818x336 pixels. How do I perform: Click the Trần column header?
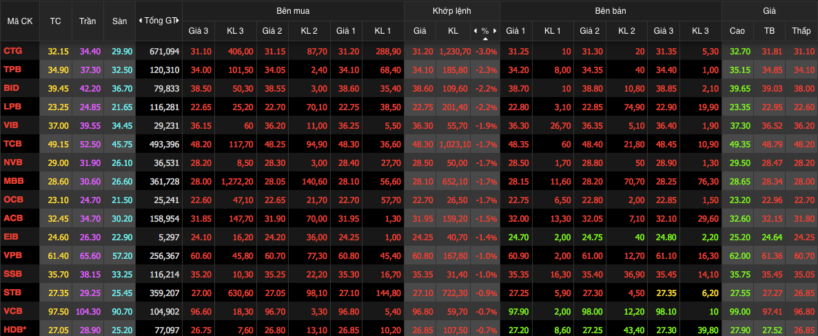[88, 21]
